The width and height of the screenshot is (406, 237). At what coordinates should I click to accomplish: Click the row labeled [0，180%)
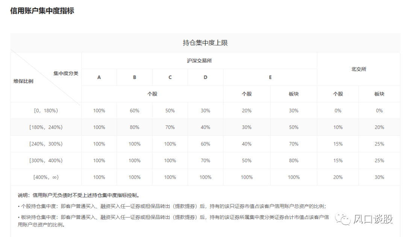(46, 110)
